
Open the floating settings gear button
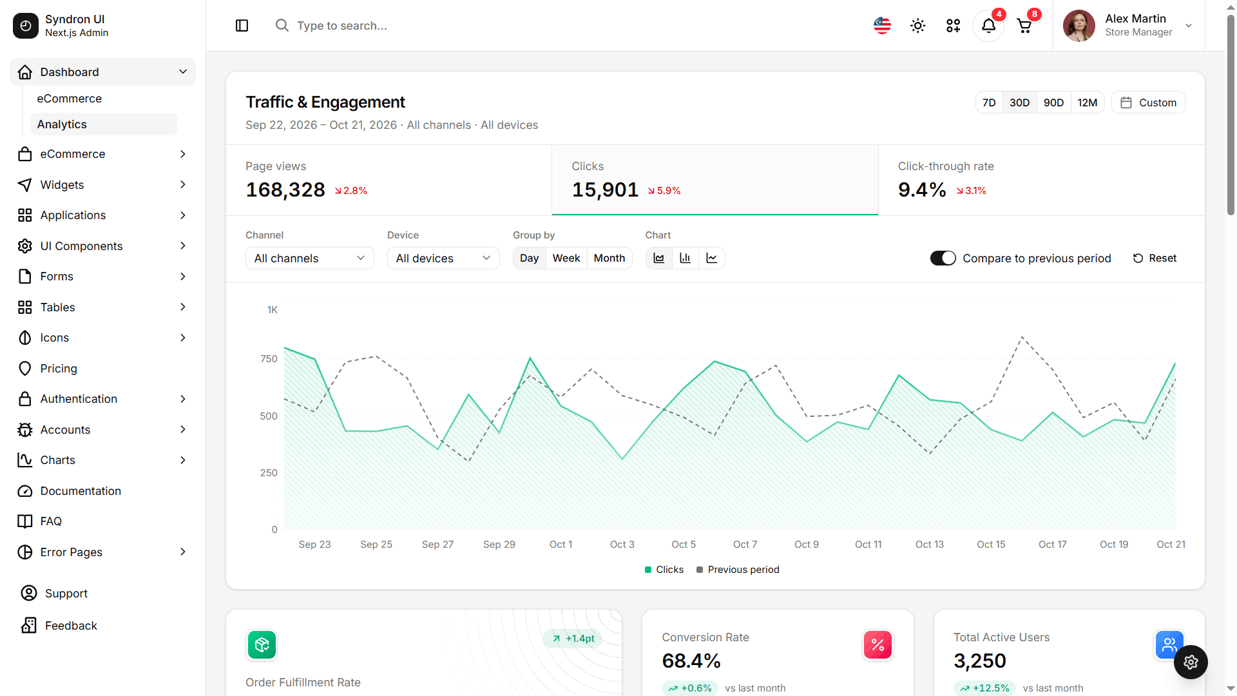click(x=1190, y=662)
